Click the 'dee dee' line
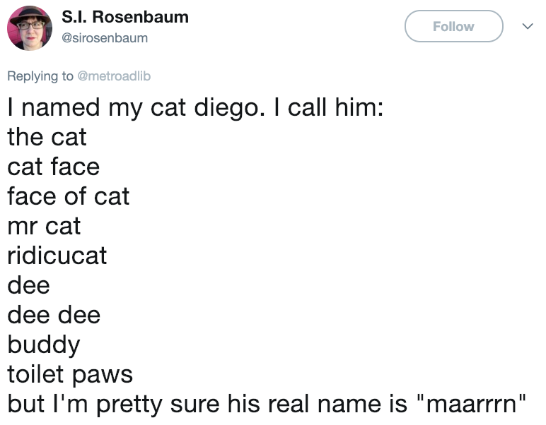The width and height of the screenshot is (546, 425). [54, 315]
